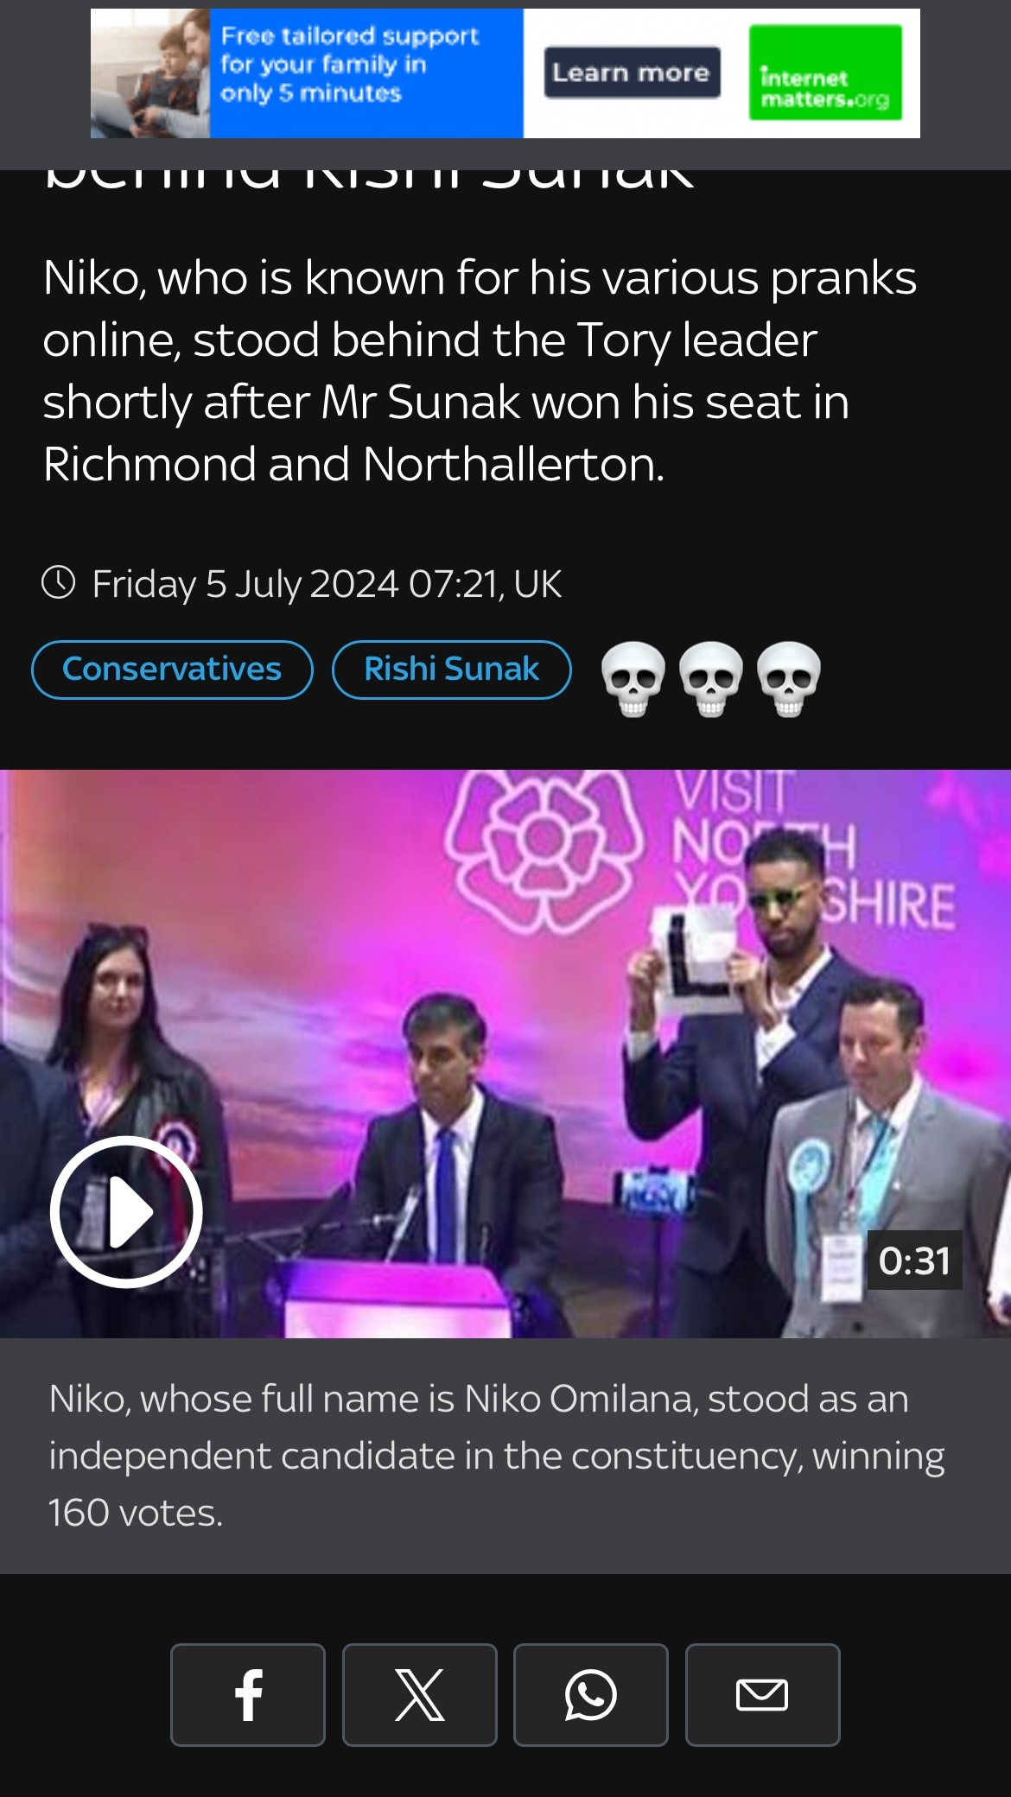Play the Rishi Sunak video
This screenshot has width=1011, height=1797.
[126, 1211]
